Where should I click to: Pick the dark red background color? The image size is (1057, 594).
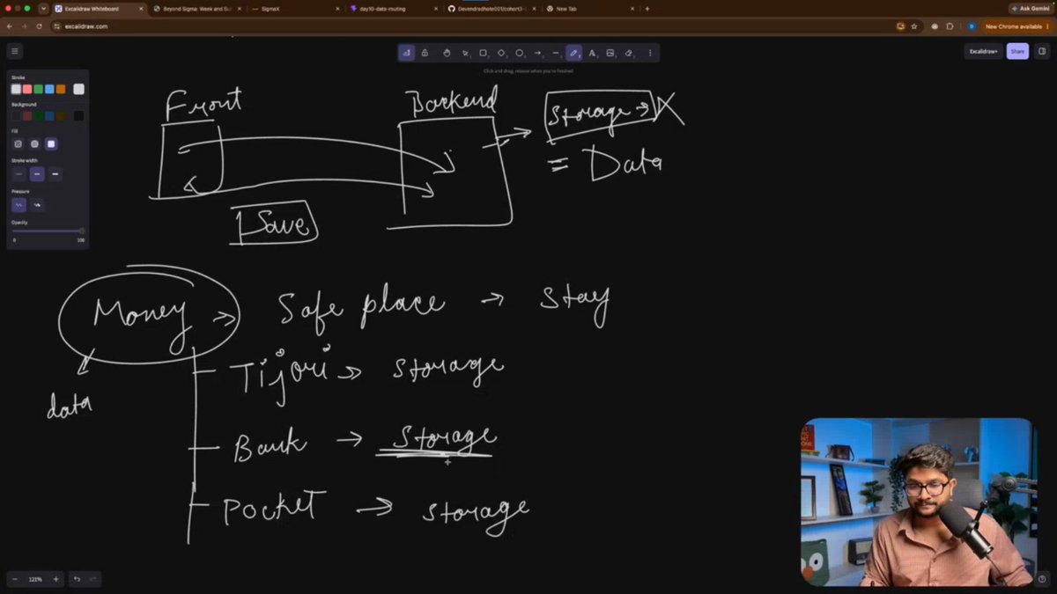pos(27,115)
